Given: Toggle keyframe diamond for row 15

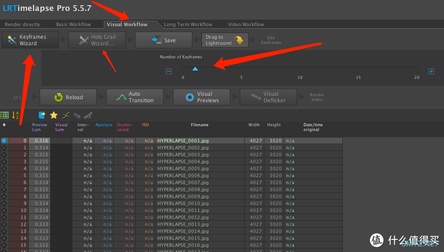Looking at the screenshot, I should click(4, 245).
